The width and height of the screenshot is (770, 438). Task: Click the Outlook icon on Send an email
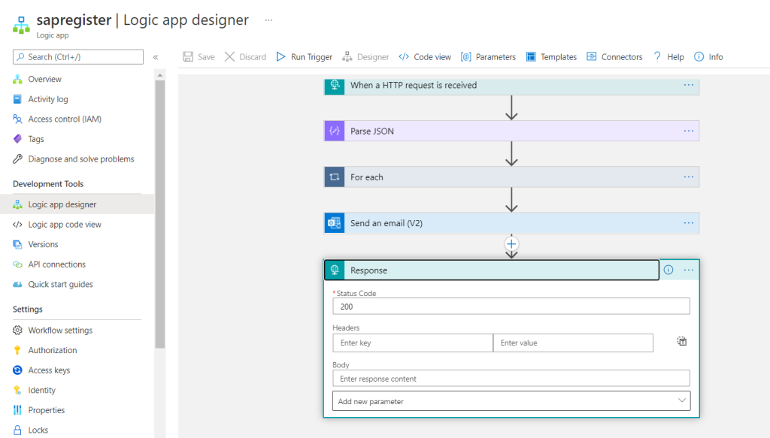tap(335, 223)
